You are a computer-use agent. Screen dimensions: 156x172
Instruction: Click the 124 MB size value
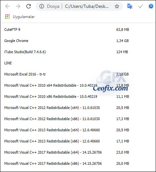(122, 52)
